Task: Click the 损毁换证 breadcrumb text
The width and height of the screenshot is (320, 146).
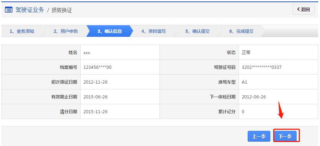Action: point(62,10)
